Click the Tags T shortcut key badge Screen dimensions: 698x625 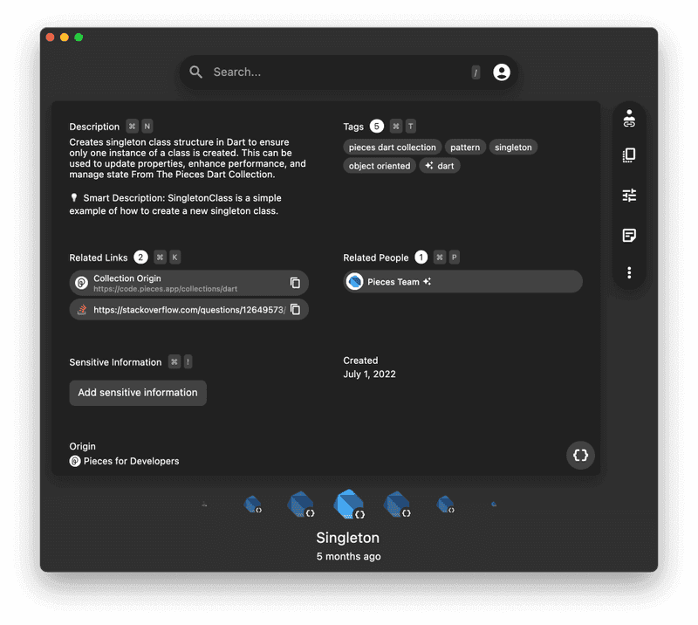(x=410, y=126)
